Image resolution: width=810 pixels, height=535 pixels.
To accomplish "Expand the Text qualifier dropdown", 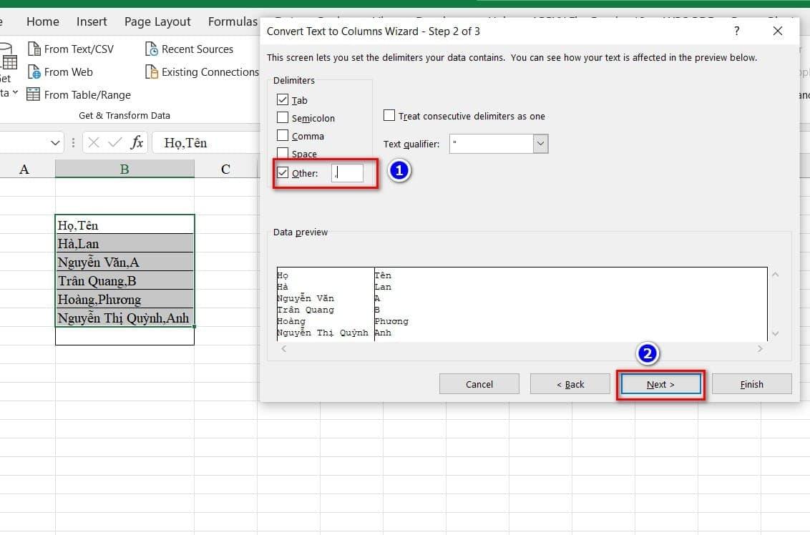I will tap(541, 144).
